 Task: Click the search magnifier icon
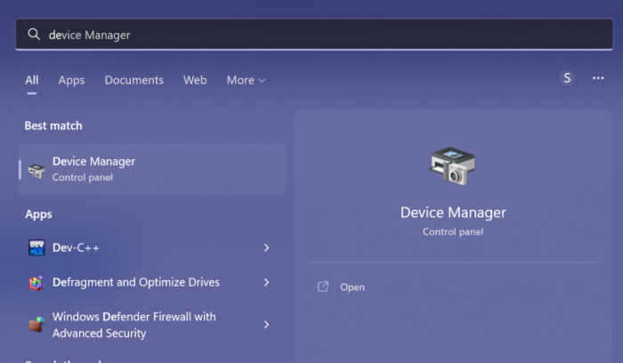tap(34, 35)
